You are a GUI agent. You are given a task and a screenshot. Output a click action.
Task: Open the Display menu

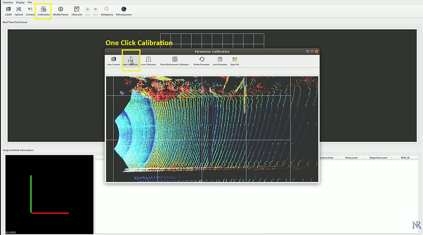pyautogui.click(x=20, y=3)
